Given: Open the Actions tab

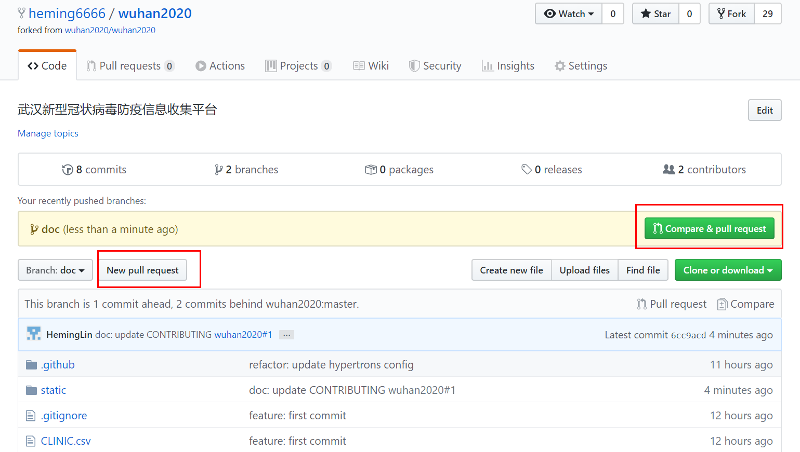Looking at the screenshot, I should pos(220,66).
